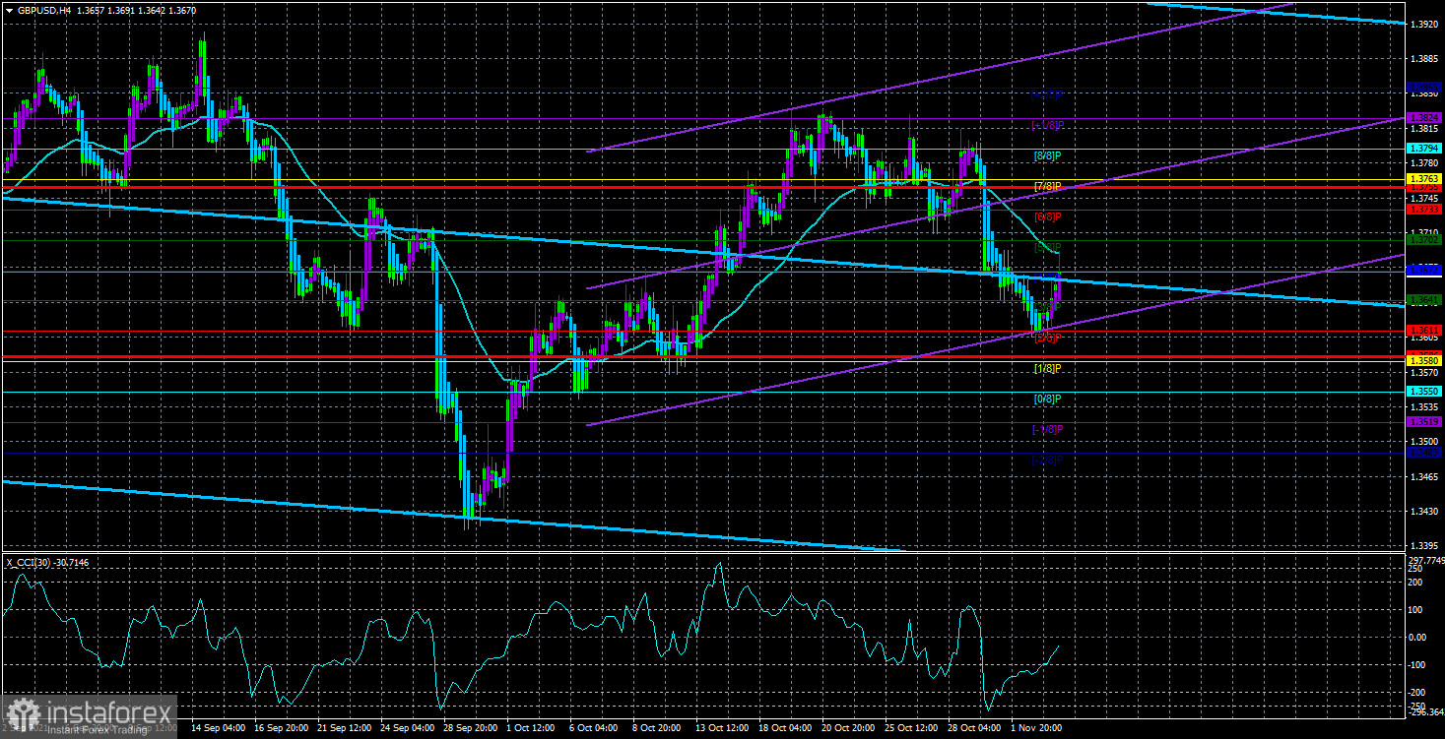Click the 1.3920 price scale value

tap(1425, 24)
